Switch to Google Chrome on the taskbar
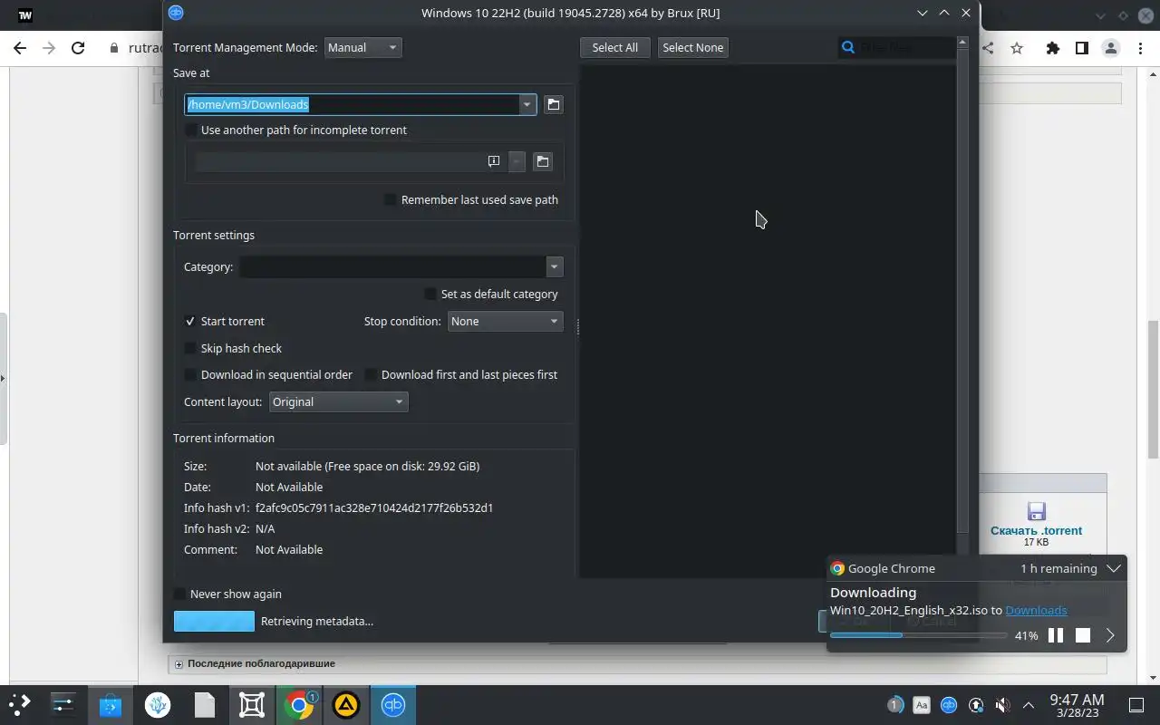1160x725 pixels. pyautogui.click(x=299, y=705)
